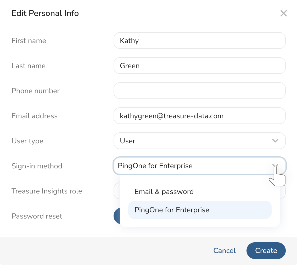
Task: Click the User type chevron arrow
Action: [x=275, y=141]
